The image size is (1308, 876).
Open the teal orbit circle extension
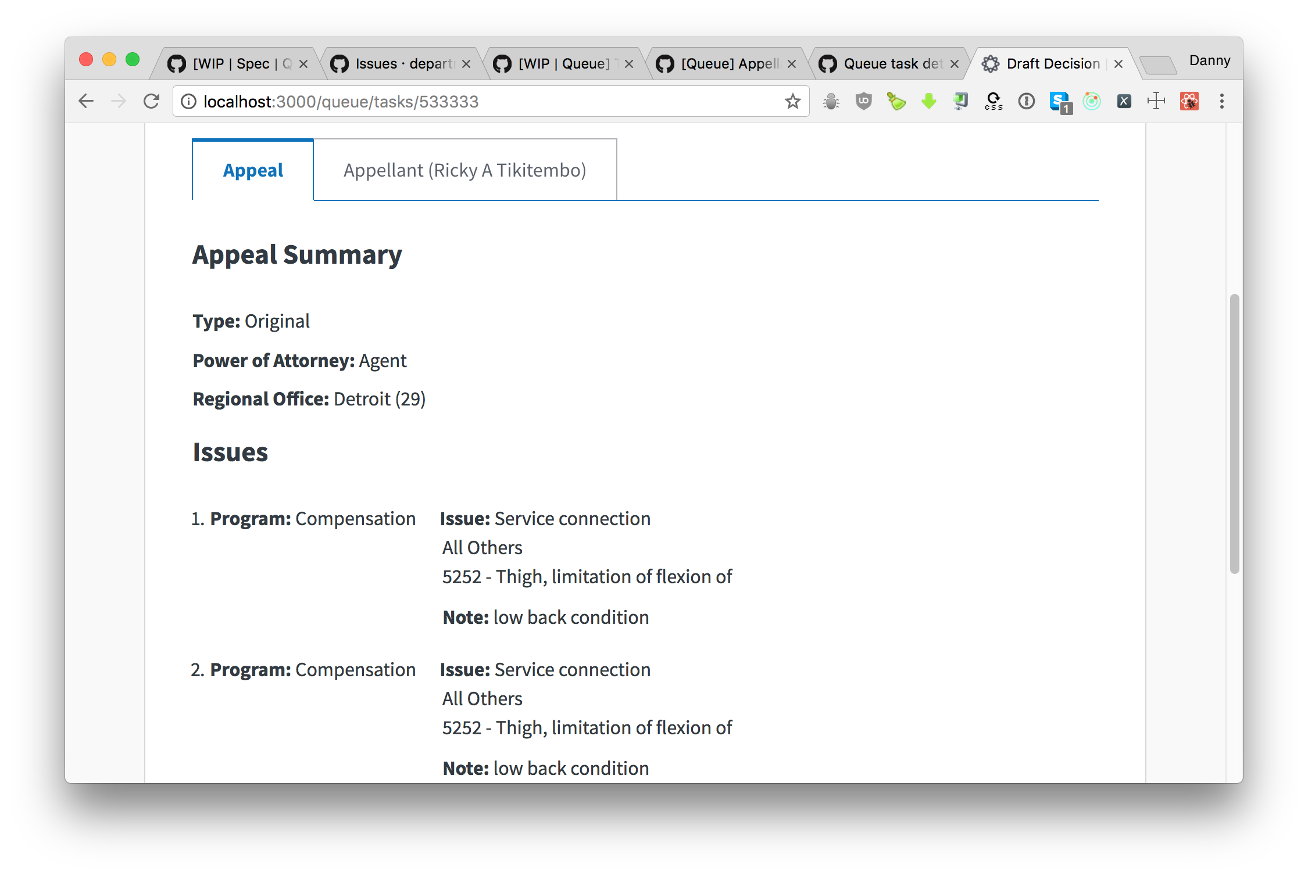(x=1092, y=102)
